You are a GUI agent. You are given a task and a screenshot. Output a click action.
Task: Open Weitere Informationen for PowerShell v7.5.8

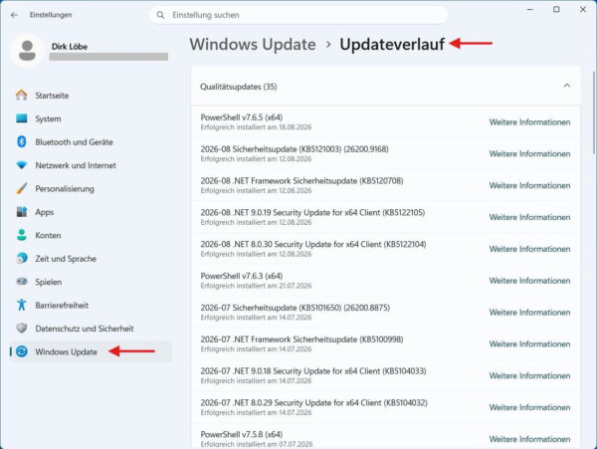coord(529,439)
